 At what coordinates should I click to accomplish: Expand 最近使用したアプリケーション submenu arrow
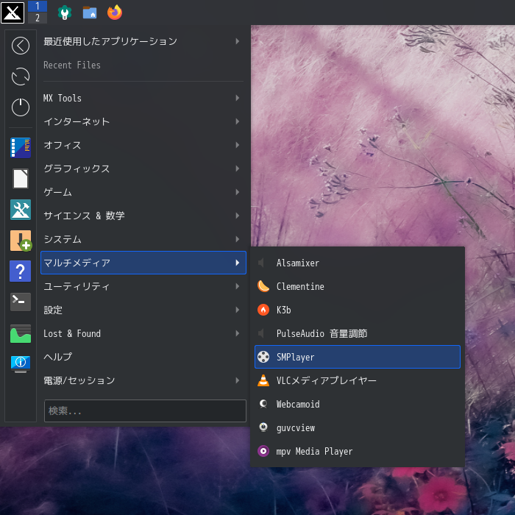coord(238,41)
